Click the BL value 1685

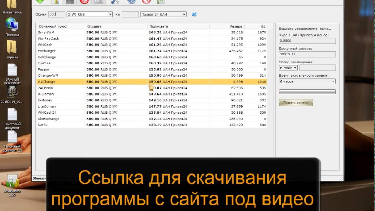tap(262, 94)
